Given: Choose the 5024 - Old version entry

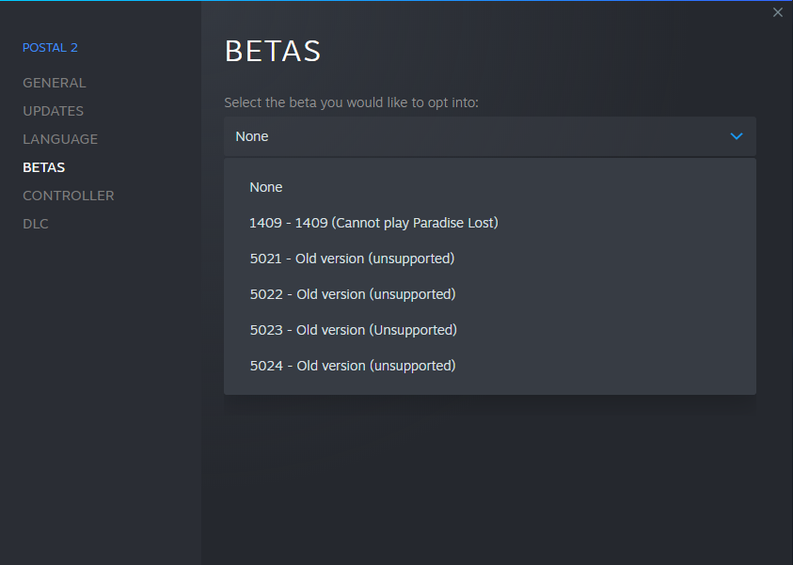Looking at the screenshot, I should [x=352, y=366].
